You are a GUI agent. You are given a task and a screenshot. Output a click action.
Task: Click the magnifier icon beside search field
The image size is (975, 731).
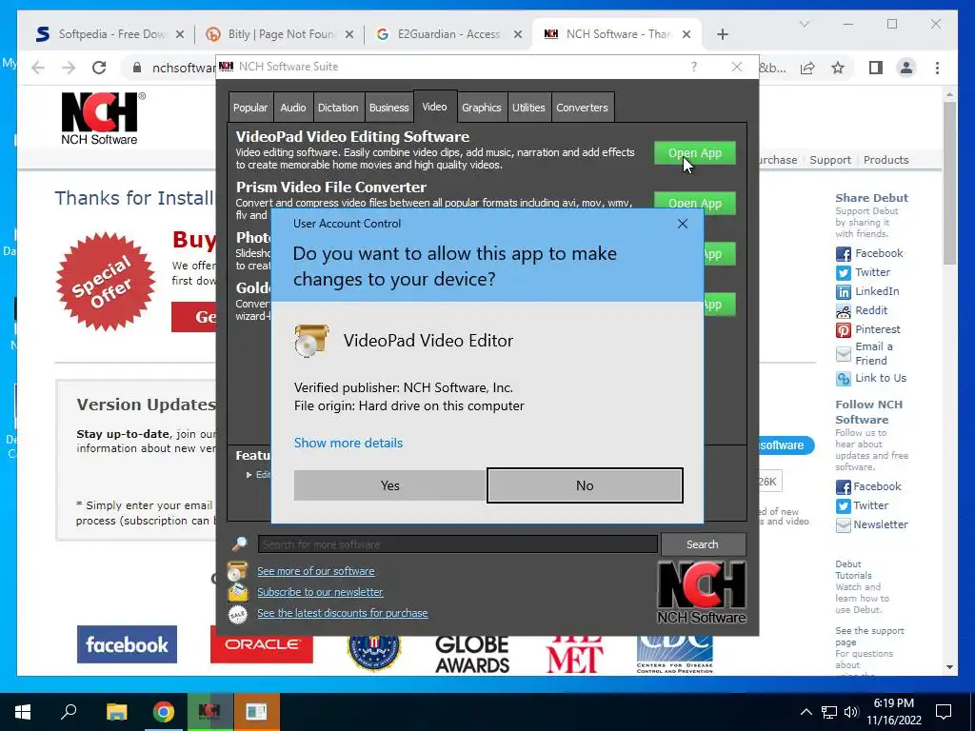(x=239, y=543)
